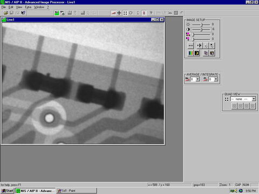This screenshot has width=259, height=194.
Task: Click the green live image toolbar icon
Action: click(x=57, y=13)
